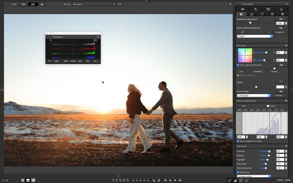This screenshot has width=293, height=183.
Task: Turn the filter ON
Action: [23, 4]
